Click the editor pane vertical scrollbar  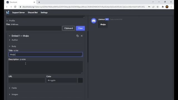[x=88, y=46]
